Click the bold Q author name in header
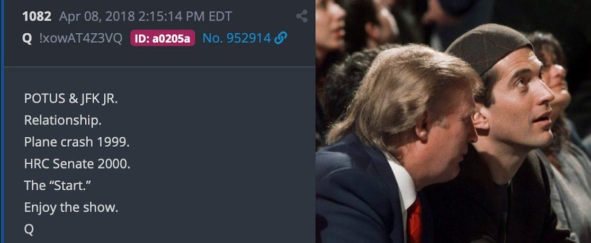Screen dimensions: 591x243 tap(27, 39)
